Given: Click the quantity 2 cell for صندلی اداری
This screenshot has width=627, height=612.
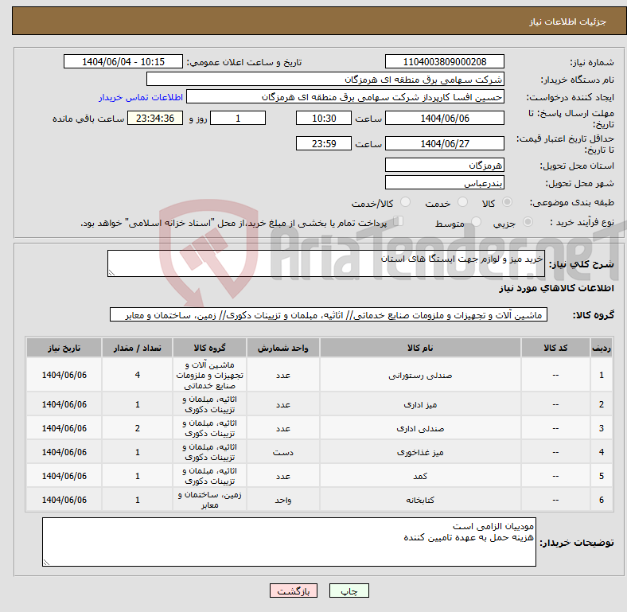Looking at the screenshot, I should tap(137, 428).
